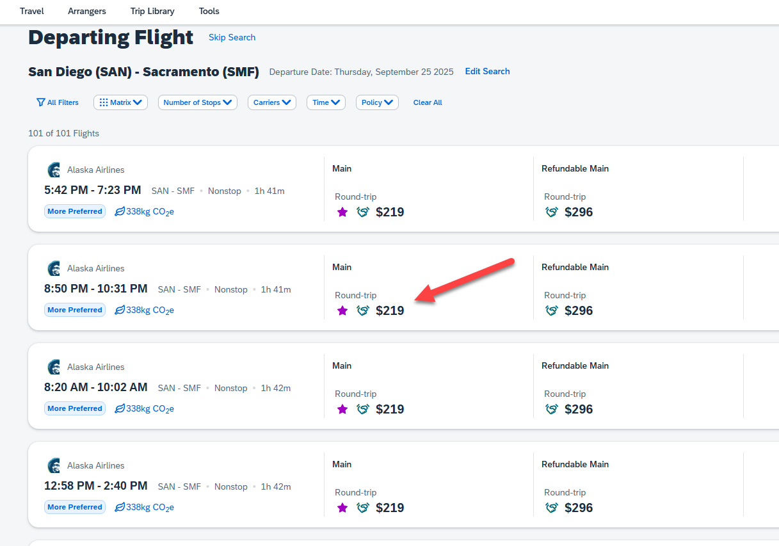Click the handshake icon beside $296 on the 5:42 PM flight
The width and height of the screenshot is (779, 546).
click(x=552, y=212)
